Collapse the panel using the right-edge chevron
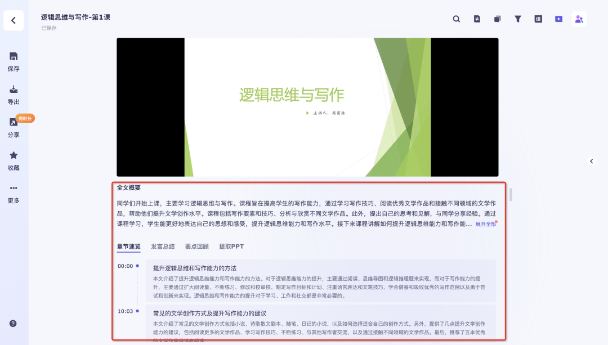The height and width of the screenshot is (345, 608). (x=592, y=161)
